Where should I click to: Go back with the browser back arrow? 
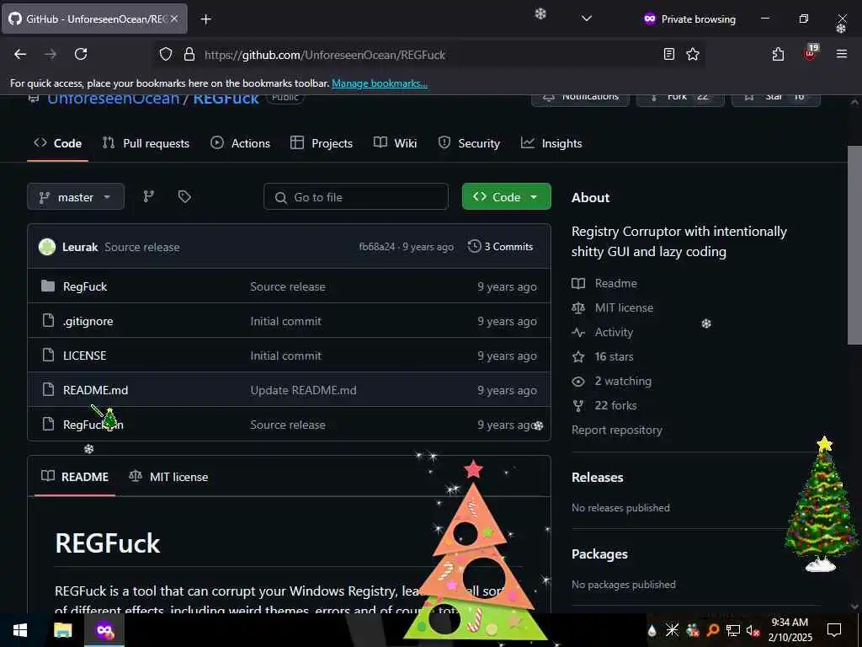[x=20, y=54]
